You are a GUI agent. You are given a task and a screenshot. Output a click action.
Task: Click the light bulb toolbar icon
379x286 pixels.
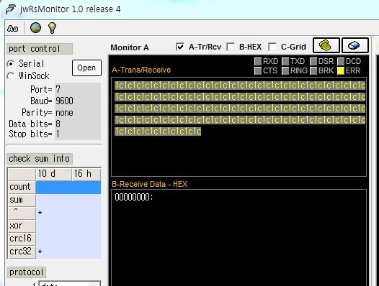[x=52, y=28]
